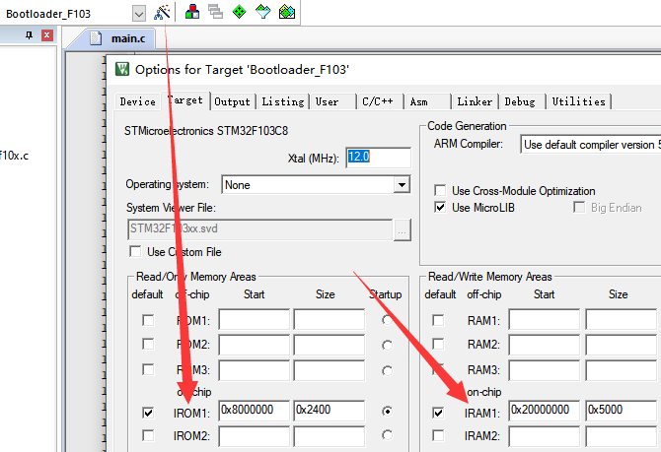This screenshot has height=452, width=661.
Task: Expand the Operating system dropdown
Action: point(402,185)
